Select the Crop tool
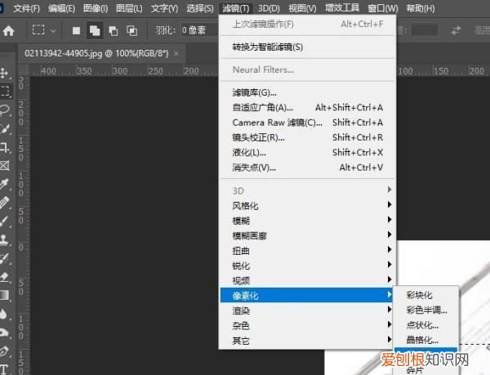The image size is (490, 375). click(5, 147)
